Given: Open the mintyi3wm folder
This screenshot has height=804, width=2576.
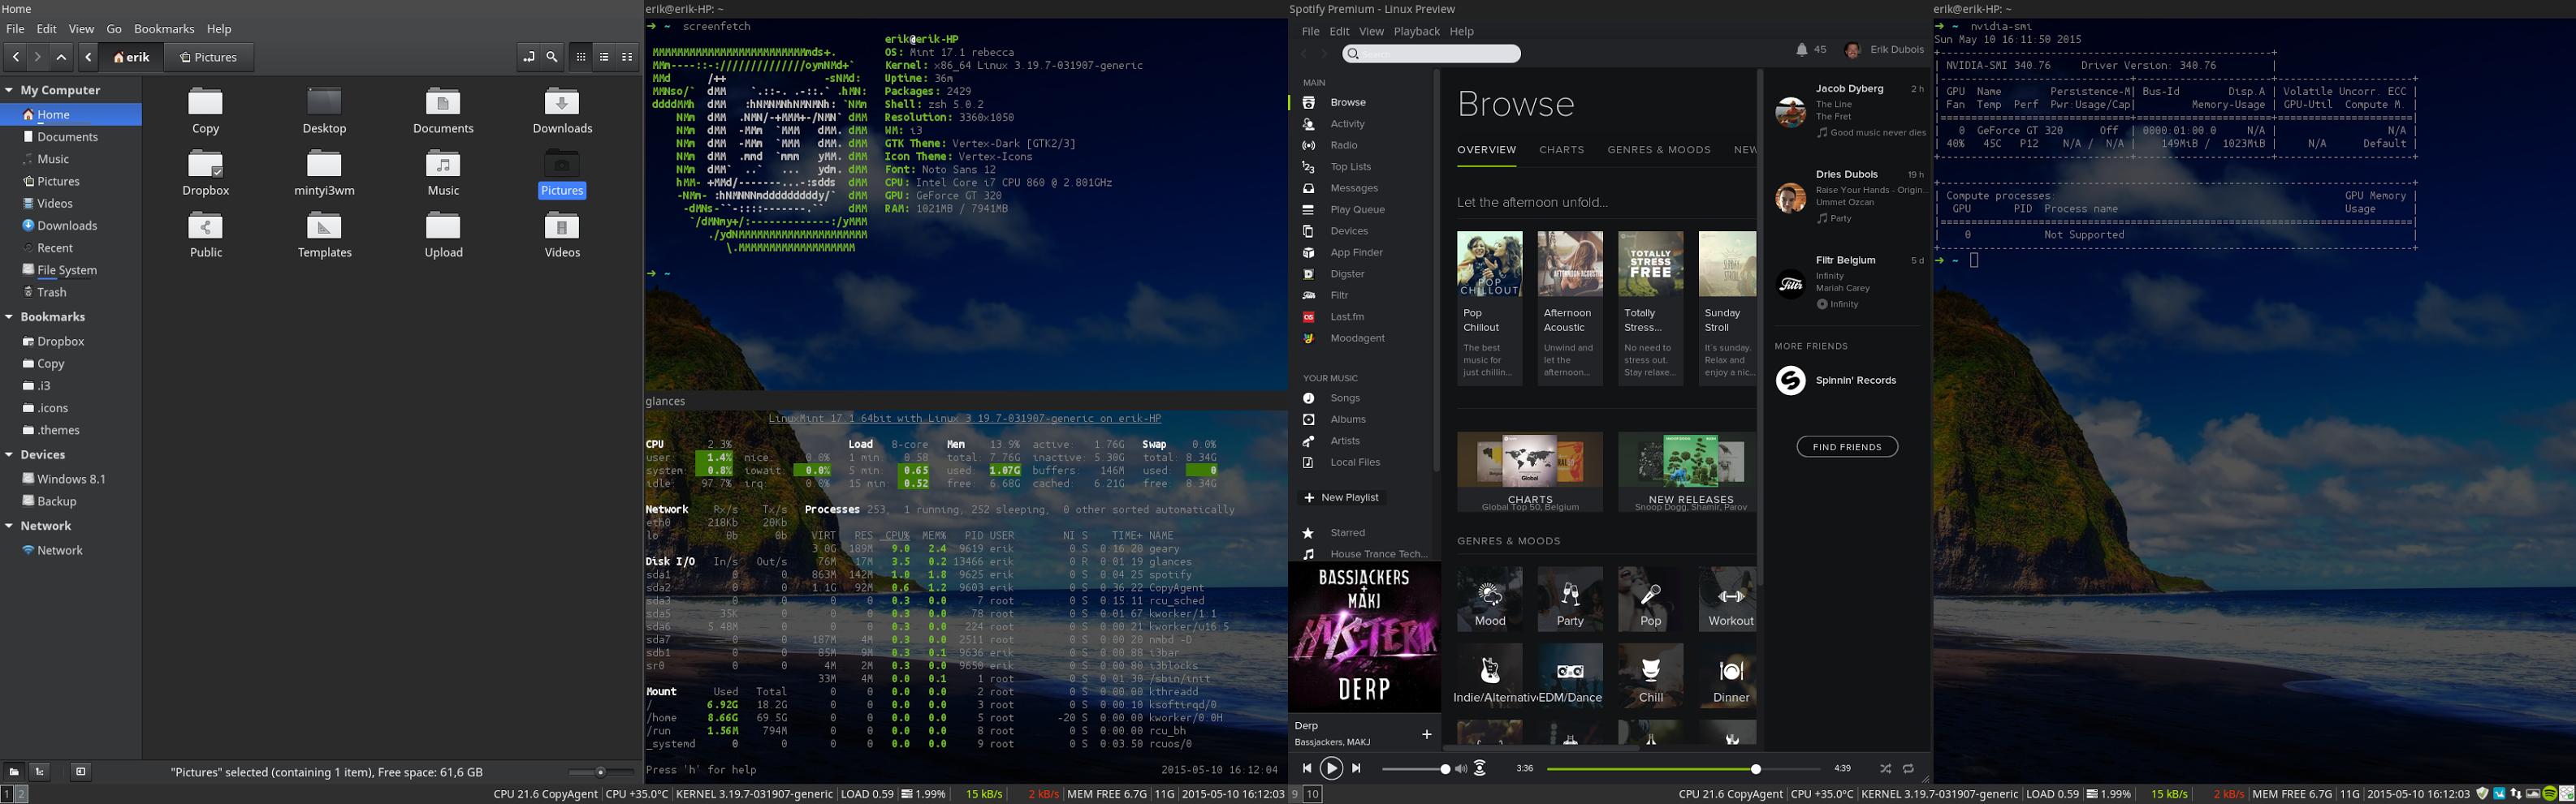Looking at the screenshot, I should [x=324, y=174].
